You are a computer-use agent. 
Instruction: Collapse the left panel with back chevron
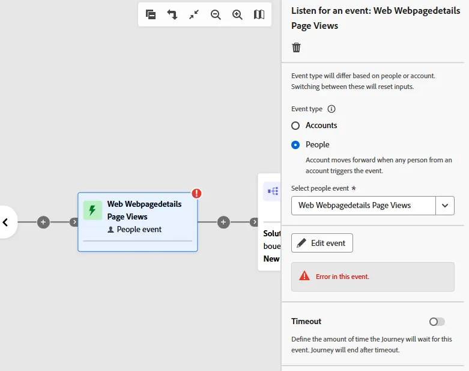coord(5,222)
